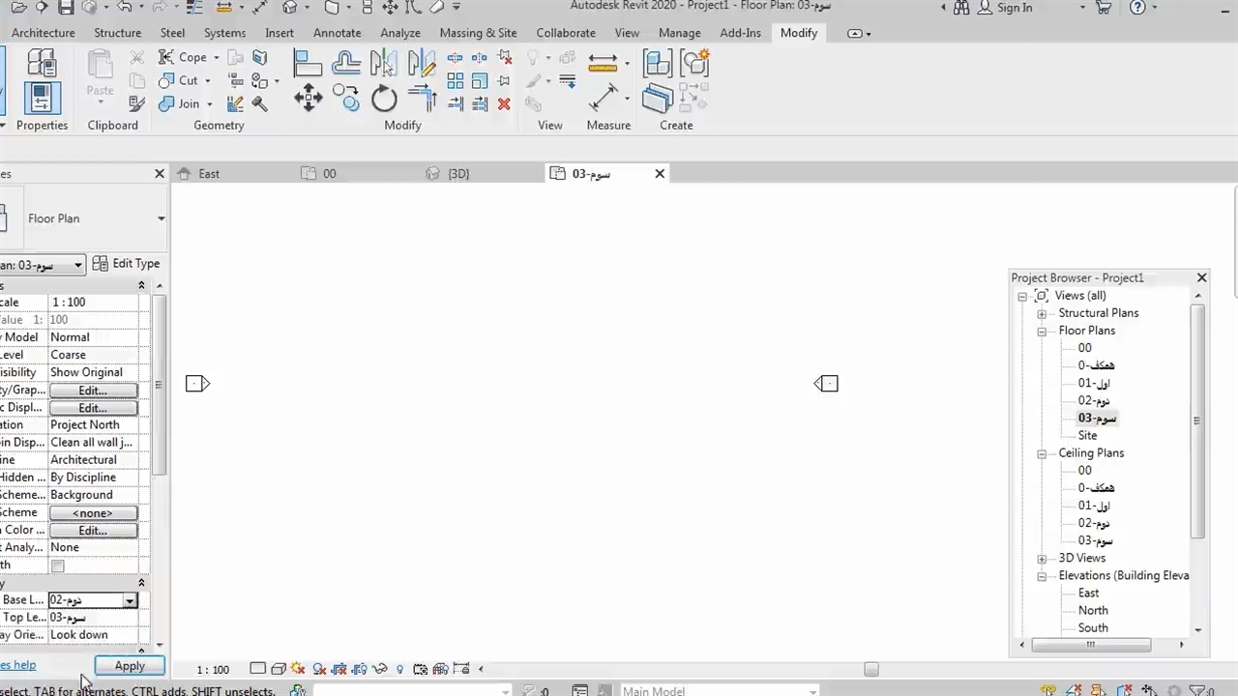The height and width of the screenshot is (696, 1238).
Task: Toggle Sun Path icon in view control bar
Action: pos(297,669)
